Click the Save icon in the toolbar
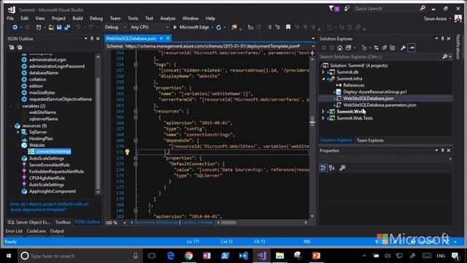Image resolution: width=467 pixels, height=263 pixels. (x=59, y=27)
